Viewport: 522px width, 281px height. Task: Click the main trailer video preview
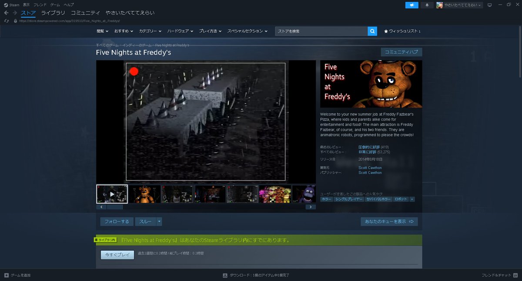(206, 122)
